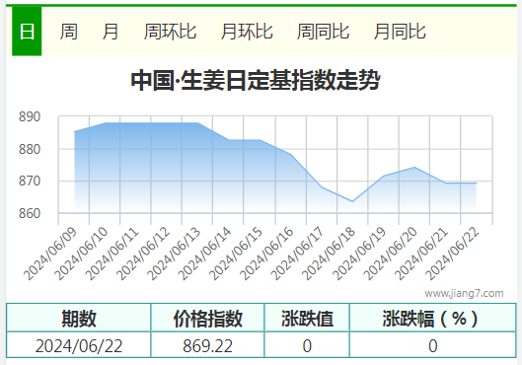Click the 价格指数 table header
Viewport: 522px width, 365px height.
[207, 318]
